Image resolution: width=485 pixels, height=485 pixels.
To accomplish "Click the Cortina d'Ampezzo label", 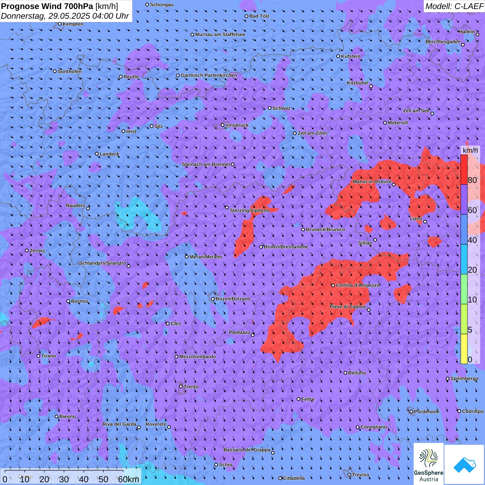I will [x=358, y=285].
